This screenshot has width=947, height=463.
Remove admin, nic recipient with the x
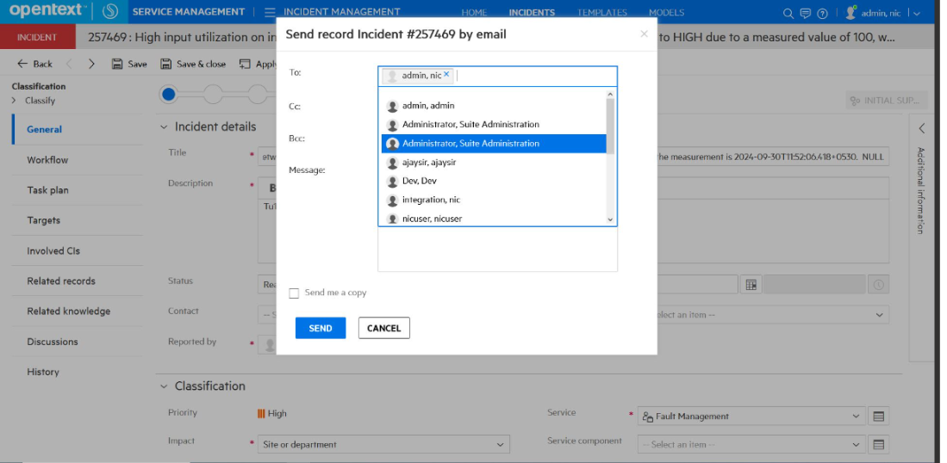pos(446,74)
